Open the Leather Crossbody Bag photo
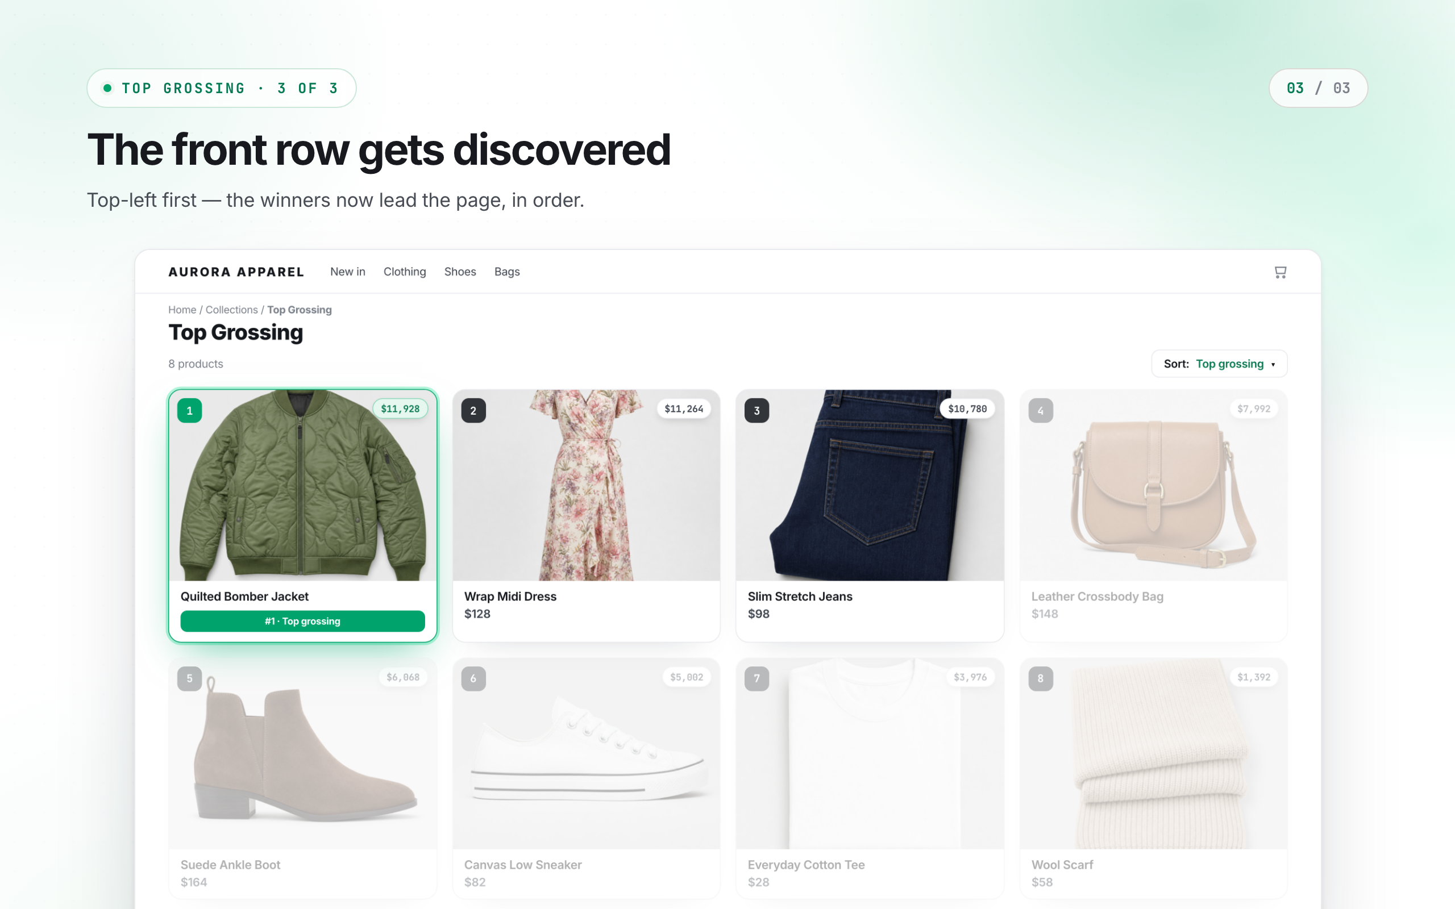Screen dimensions: 1455x909 (1153, 485)
